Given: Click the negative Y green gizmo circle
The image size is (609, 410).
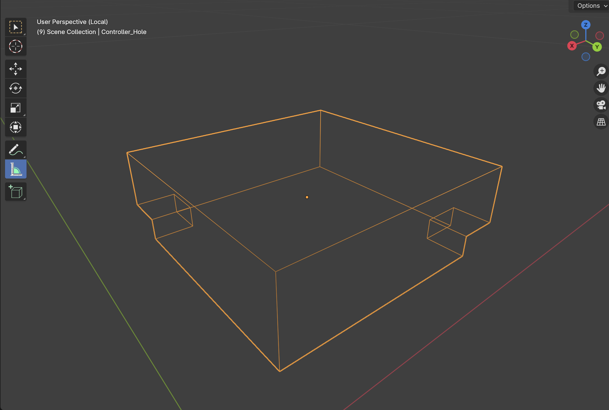Looking at the screenshot, I should 574,35.
